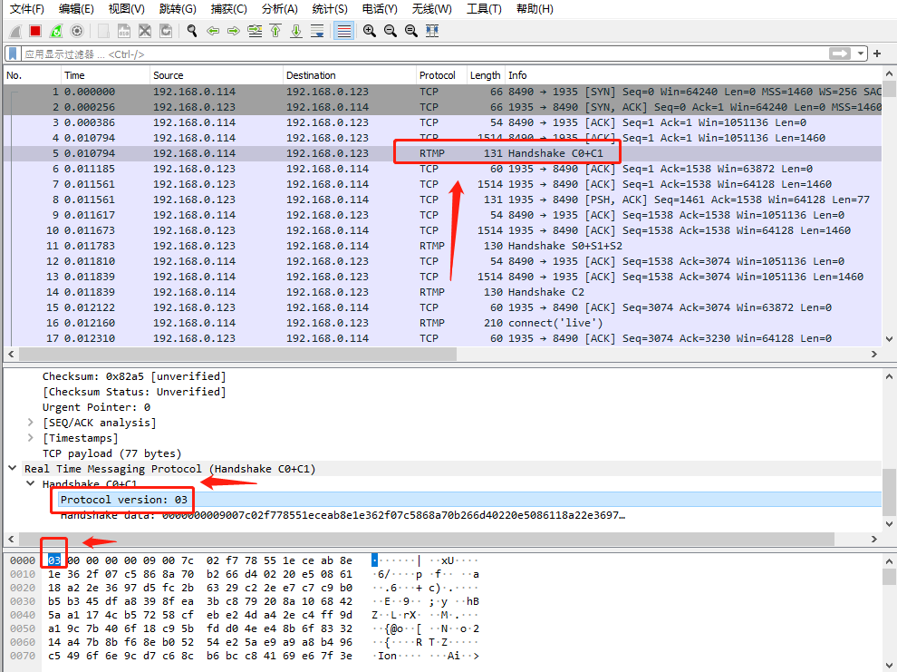Click the packet details vertical scrollbar thumb

click(889, 492)
